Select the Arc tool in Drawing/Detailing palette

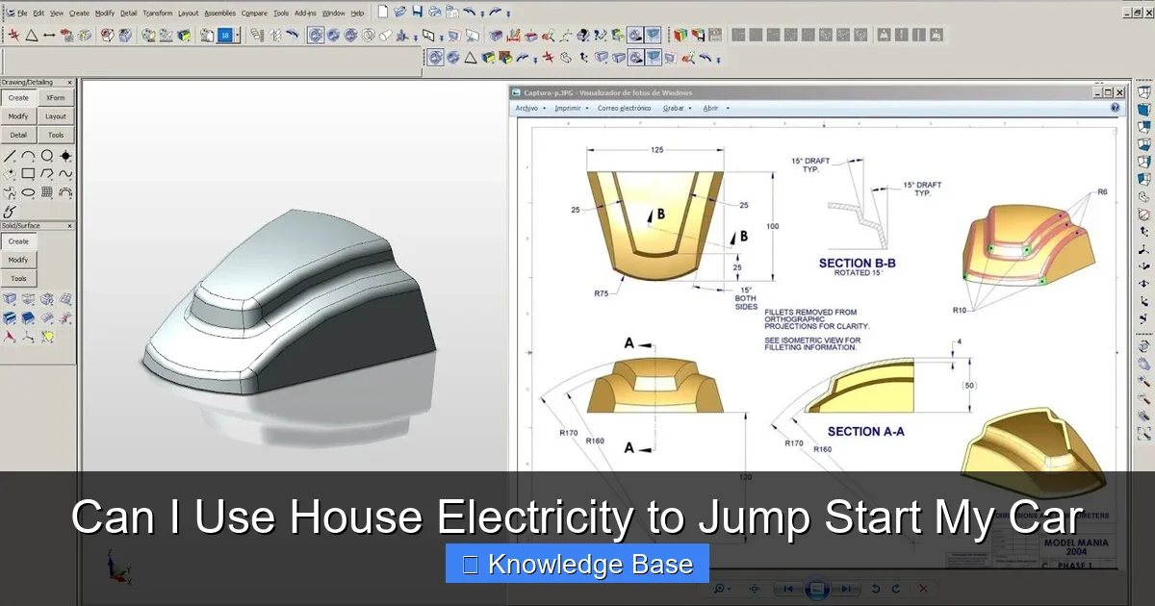[29, 156]
